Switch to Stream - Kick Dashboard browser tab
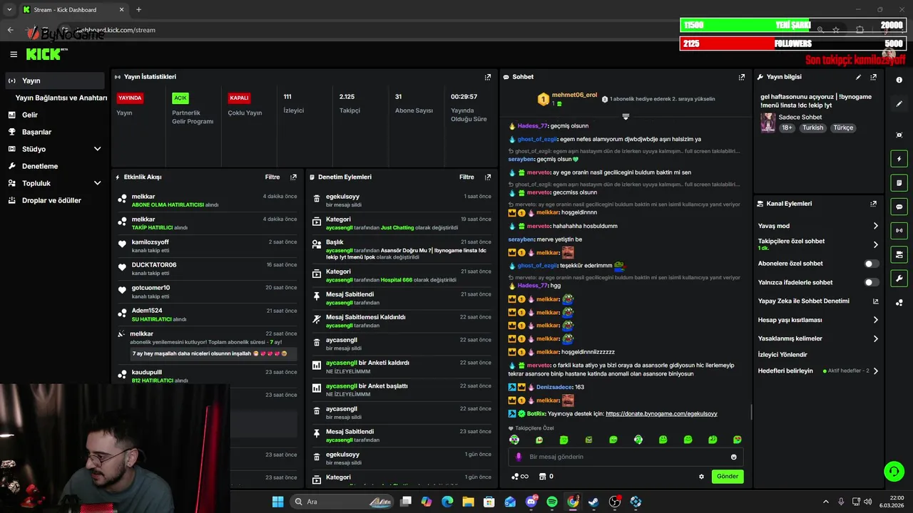The image size is (913, 513). 73,10
